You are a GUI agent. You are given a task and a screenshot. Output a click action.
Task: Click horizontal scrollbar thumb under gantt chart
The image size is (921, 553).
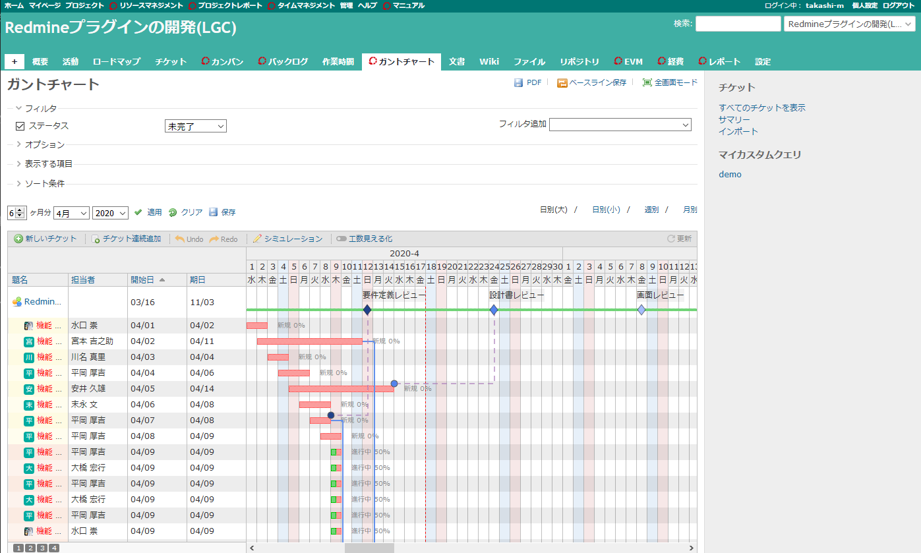[369, 548]
